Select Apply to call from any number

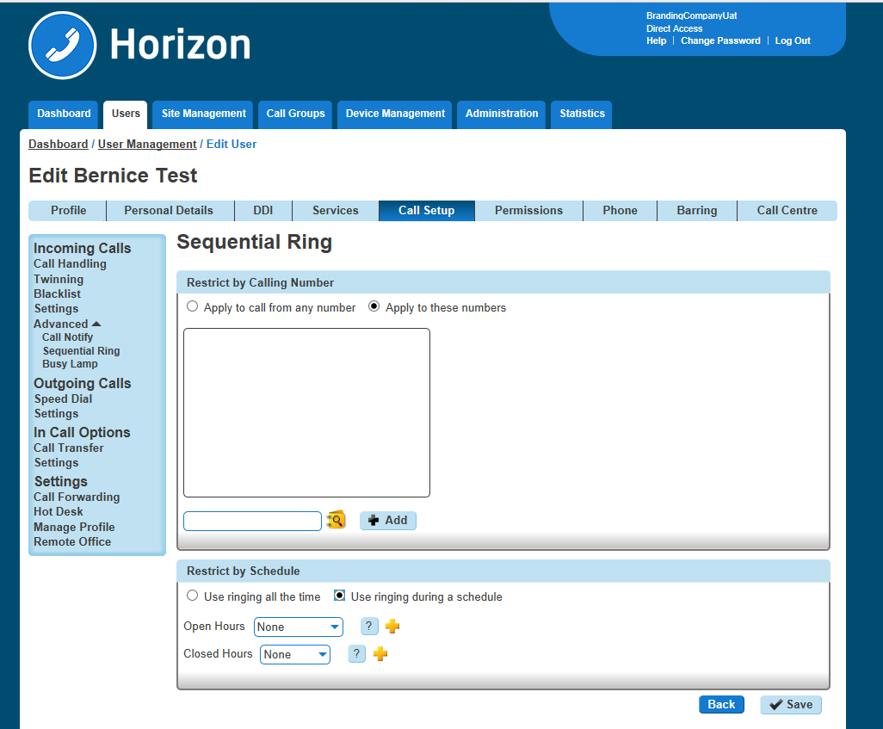coord(192,306)
